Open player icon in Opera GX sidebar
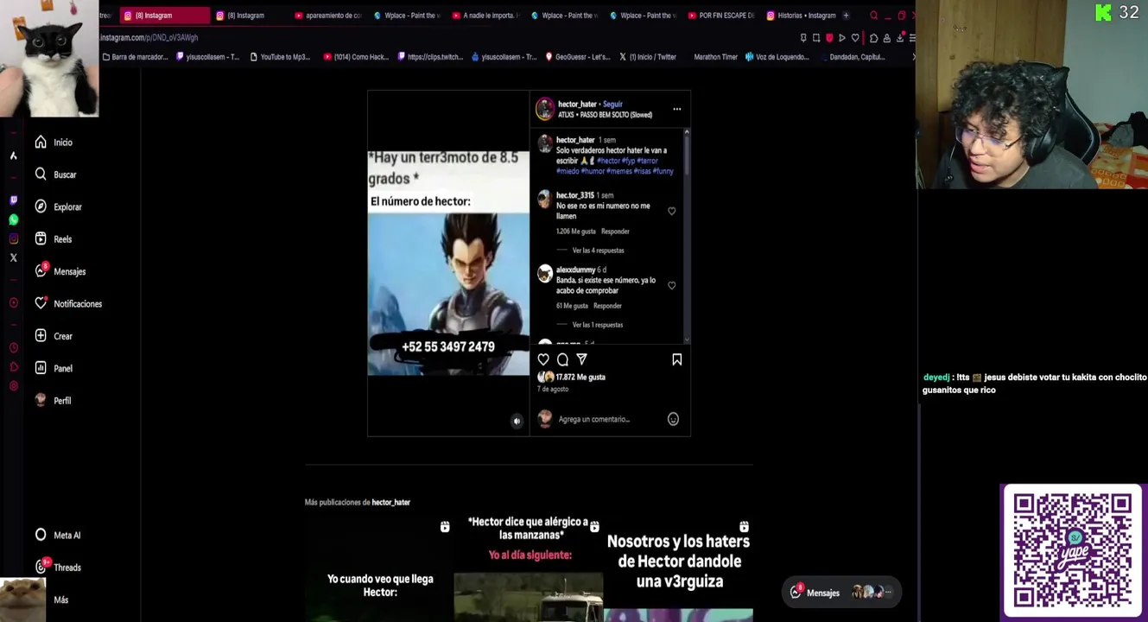1148x622 pixels. 13,303
